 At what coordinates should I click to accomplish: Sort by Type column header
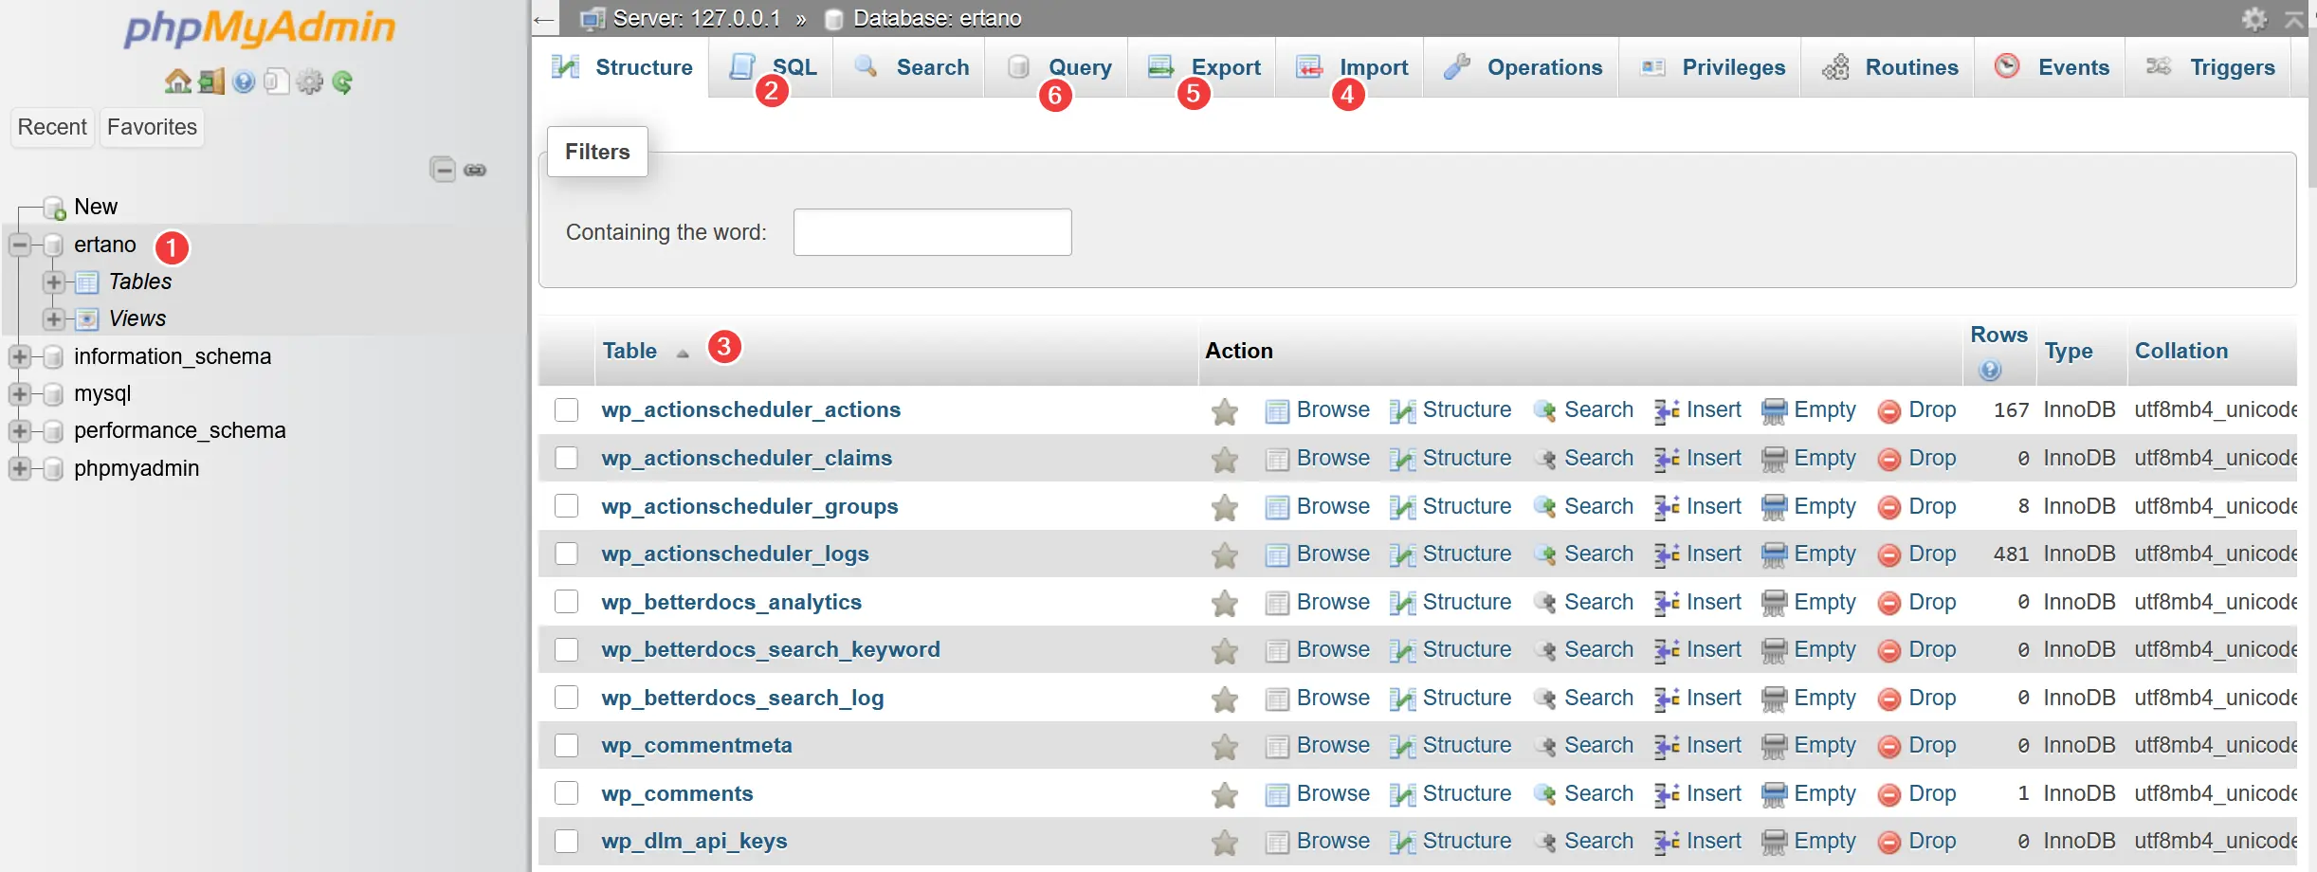2068,352
